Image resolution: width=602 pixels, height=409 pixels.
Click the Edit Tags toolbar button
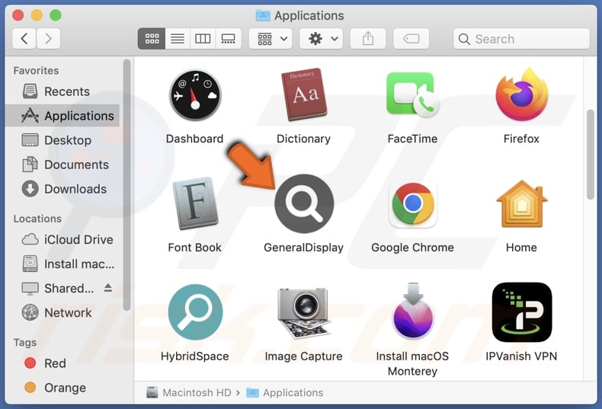click(x=411, y=38)
